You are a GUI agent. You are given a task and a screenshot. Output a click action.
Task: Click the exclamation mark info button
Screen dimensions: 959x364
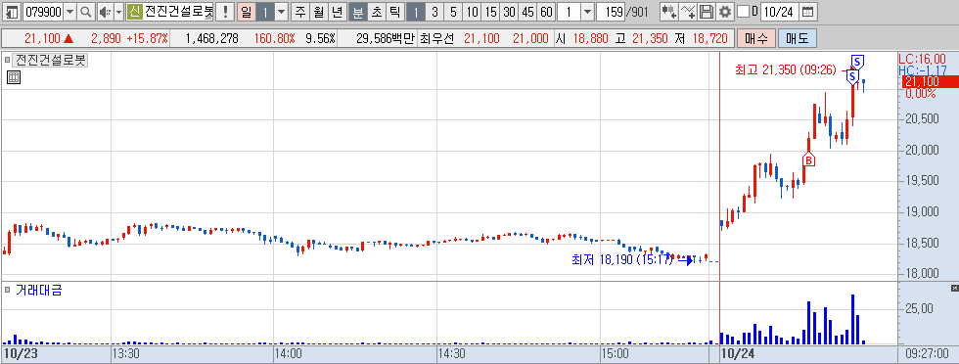pos(226,12)
